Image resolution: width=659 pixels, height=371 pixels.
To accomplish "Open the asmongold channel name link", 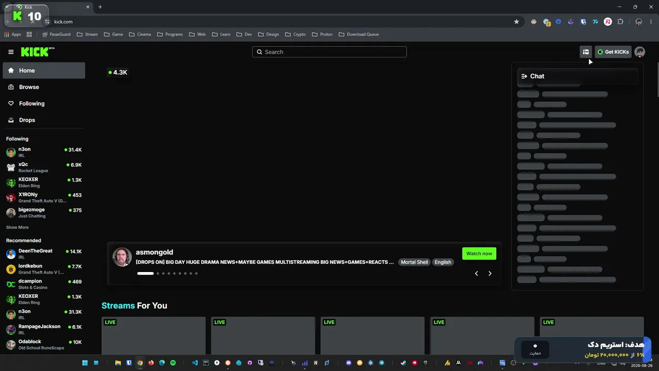I will point(154,252).
